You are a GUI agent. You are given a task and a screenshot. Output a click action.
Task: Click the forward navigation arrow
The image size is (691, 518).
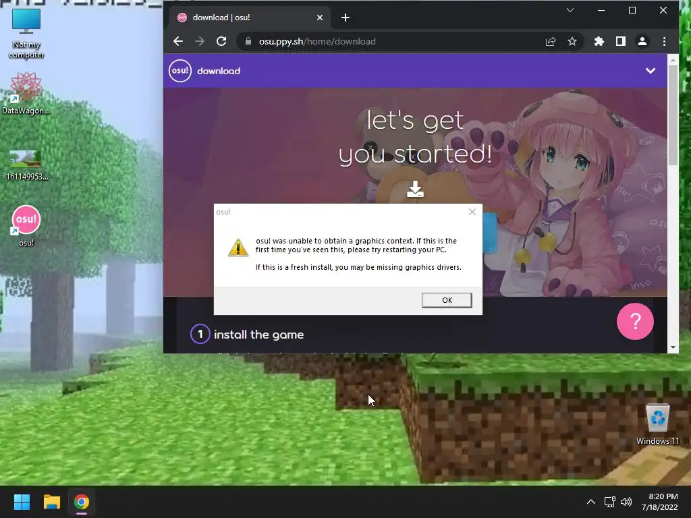[x=200, y=41]
